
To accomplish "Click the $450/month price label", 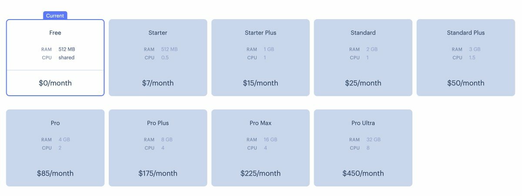I will tap(363, 173).
